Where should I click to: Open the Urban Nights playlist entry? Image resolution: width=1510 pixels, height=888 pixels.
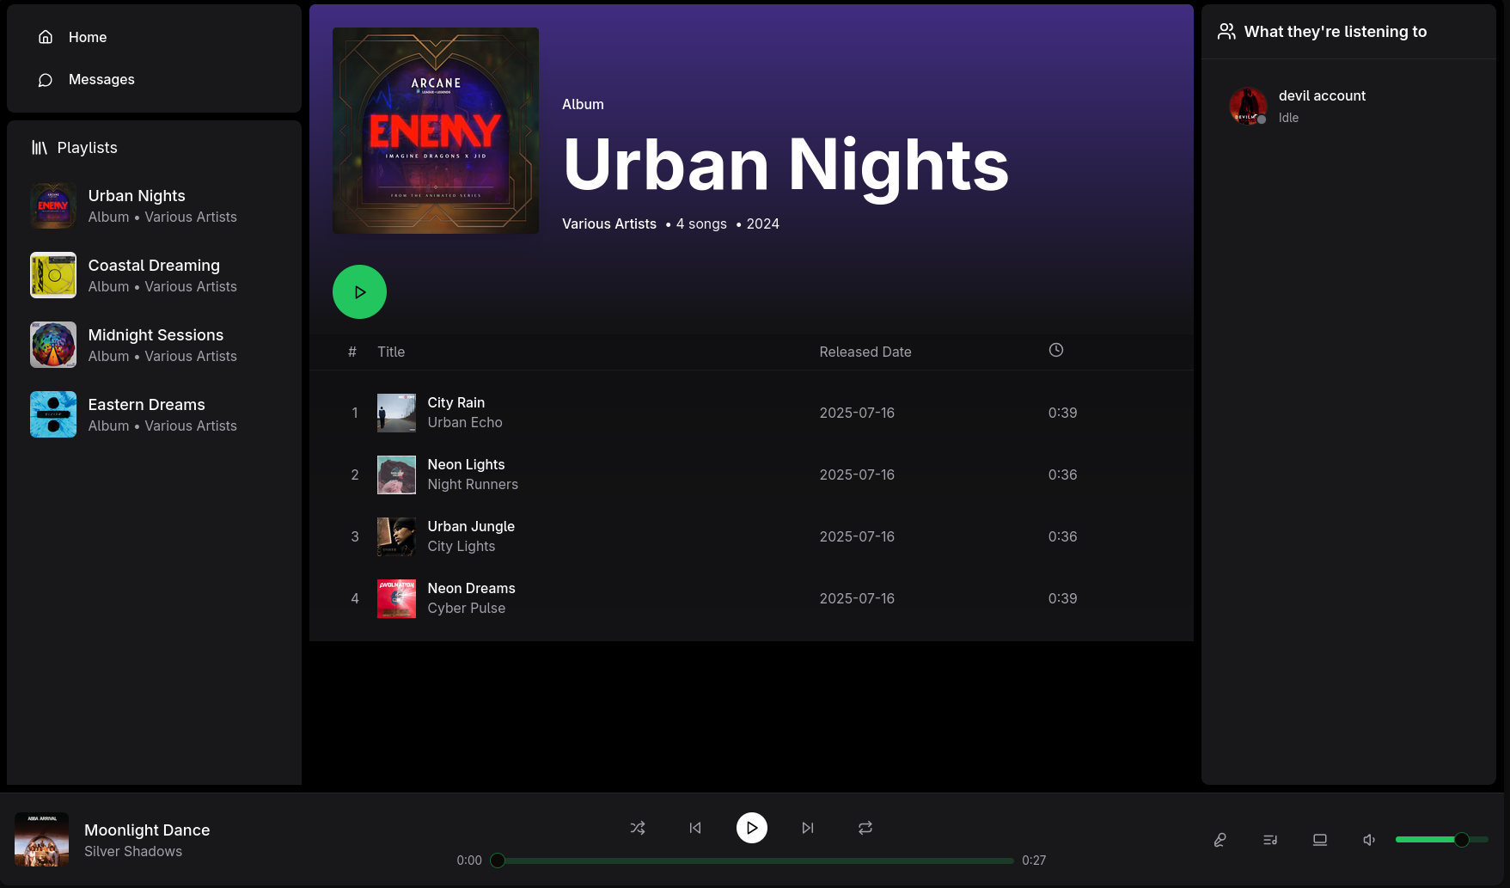click(x=154, y=205)
